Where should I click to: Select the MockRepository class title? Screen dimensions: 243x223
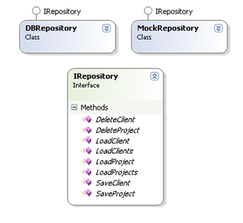tap(168, 28)
